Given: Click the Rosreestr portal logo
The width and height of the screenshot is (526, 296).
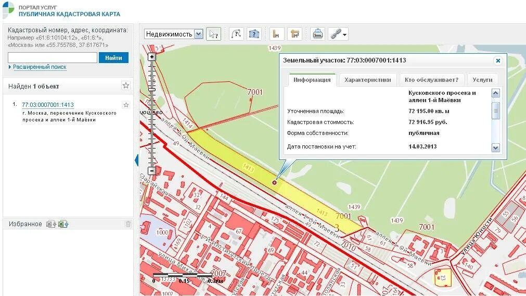Looking at the screenshot, I should (8, 10).
